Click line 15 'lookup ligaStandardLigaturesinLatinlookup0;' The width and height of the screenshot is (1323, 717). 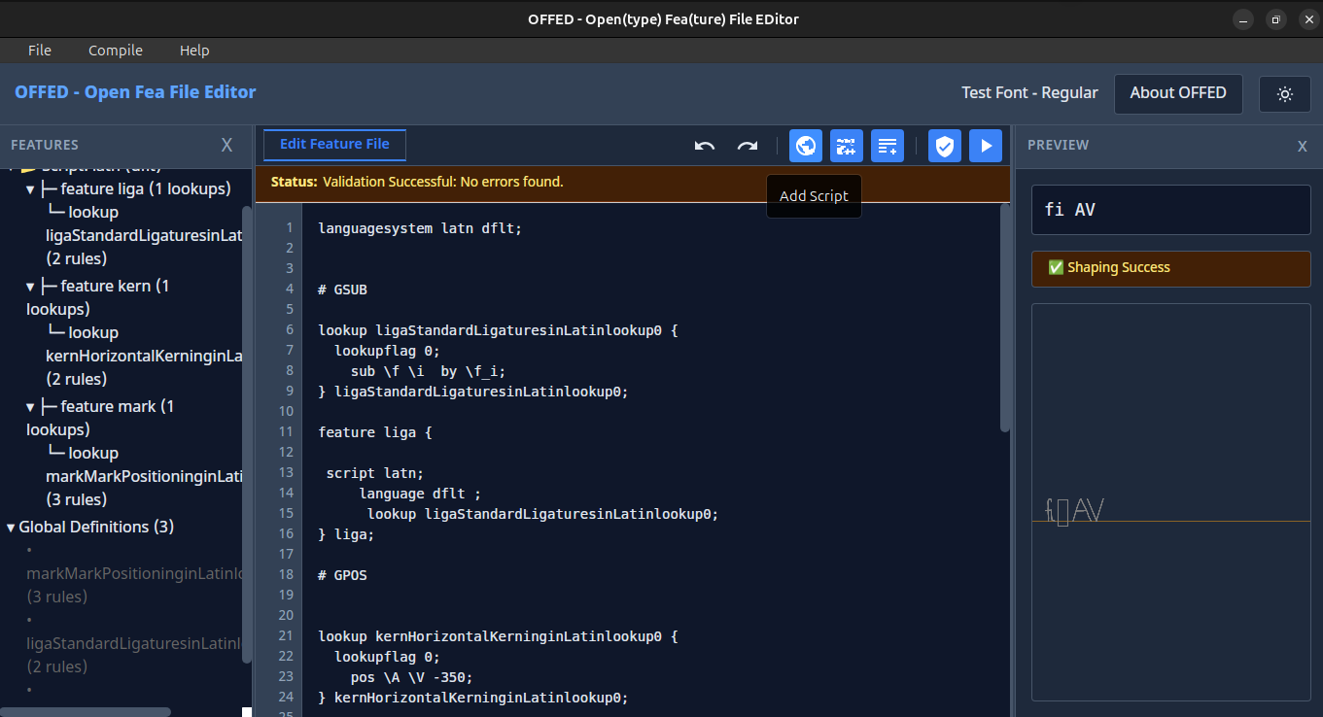pyautogui.click(x=542, y=514)
